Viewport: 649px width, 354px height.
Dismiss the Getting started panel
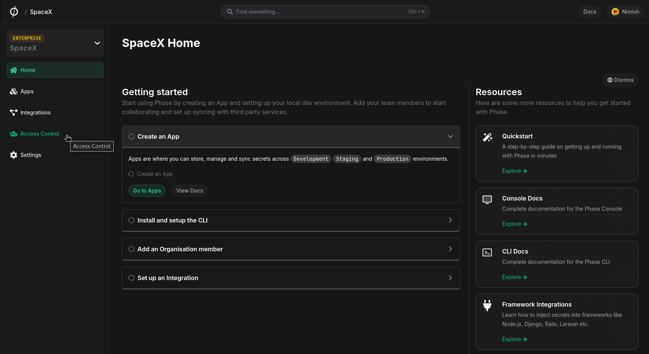tap(621, 80)
